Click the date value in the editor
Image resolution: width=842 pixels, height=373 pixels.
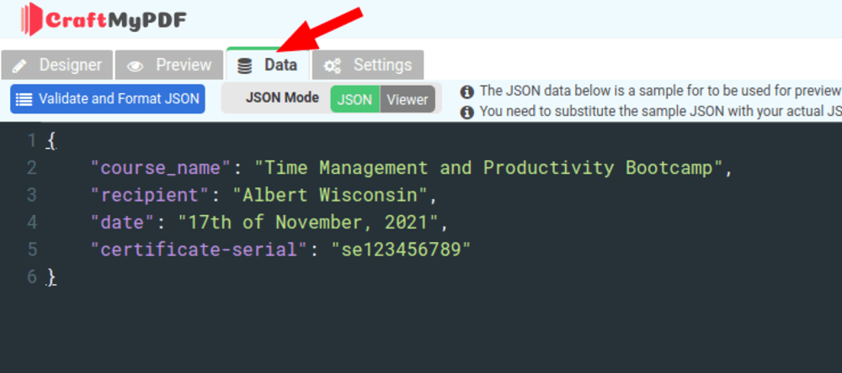coord(308,223)
